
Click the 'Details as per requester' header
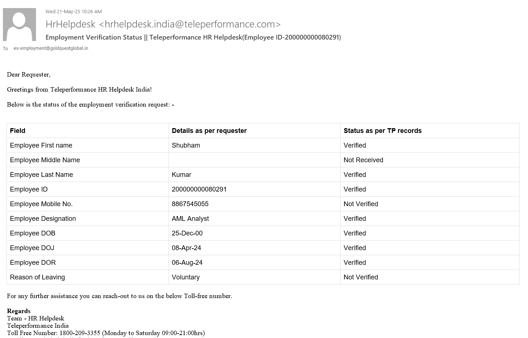[209, 131]
